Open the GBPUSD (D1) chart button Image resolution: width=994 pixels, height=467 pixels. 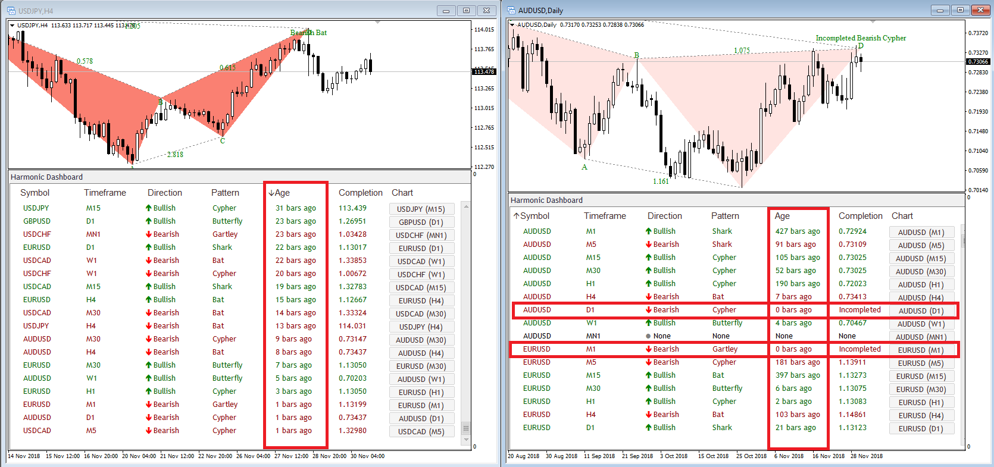click(x=421, y=222)
